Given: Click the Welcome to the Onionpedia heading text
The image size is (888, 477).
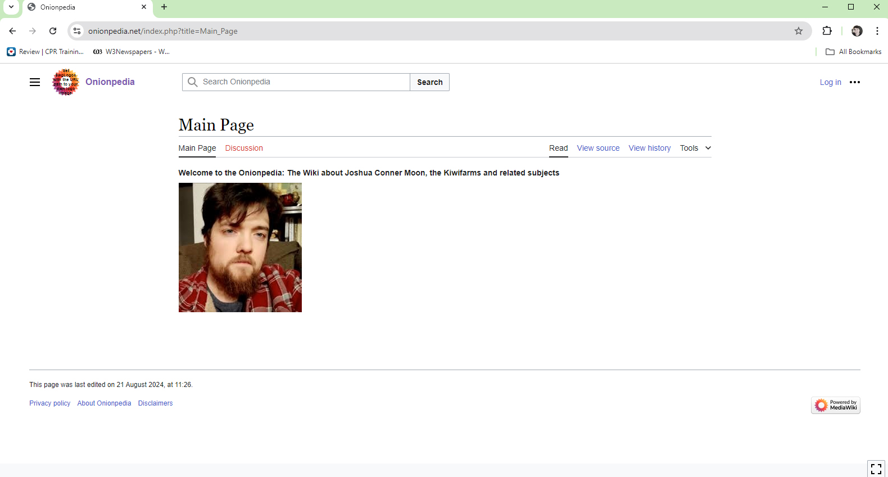Looking at the screenshot, I should (369, 173).
